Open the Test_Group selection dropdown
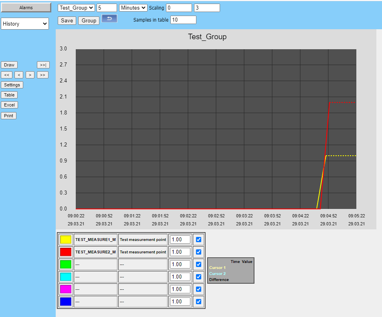 [x=76, y=8]
